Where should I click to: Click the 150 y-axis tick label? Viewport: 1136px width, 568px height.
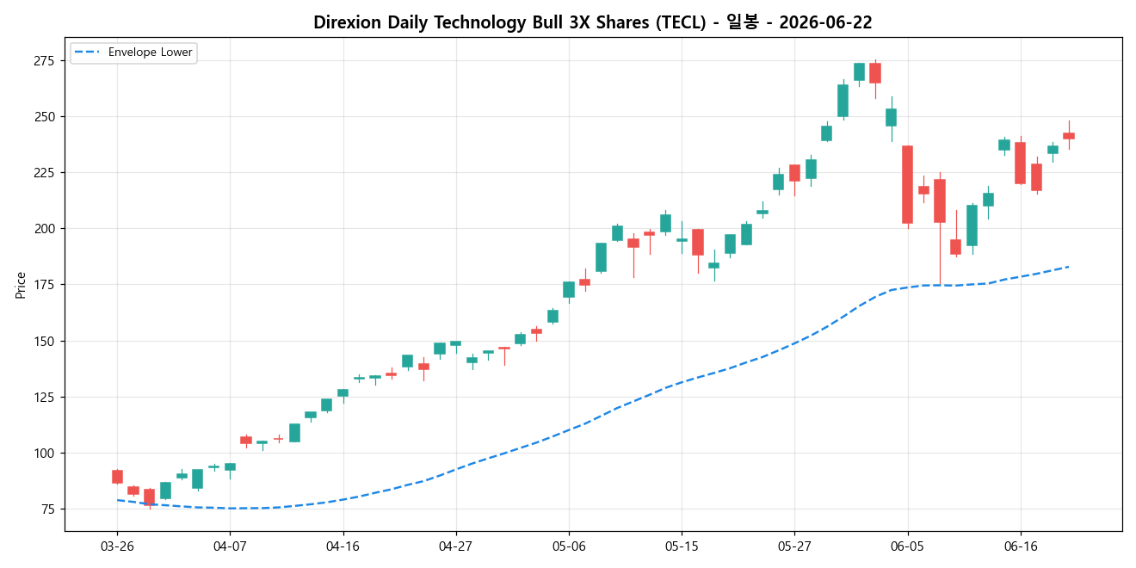click(44, 341)
